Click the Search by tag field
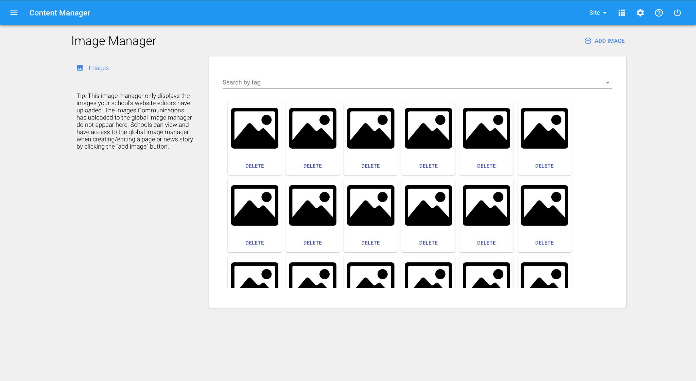This screenshot has width=696, height=381. (x=408, y=82)
